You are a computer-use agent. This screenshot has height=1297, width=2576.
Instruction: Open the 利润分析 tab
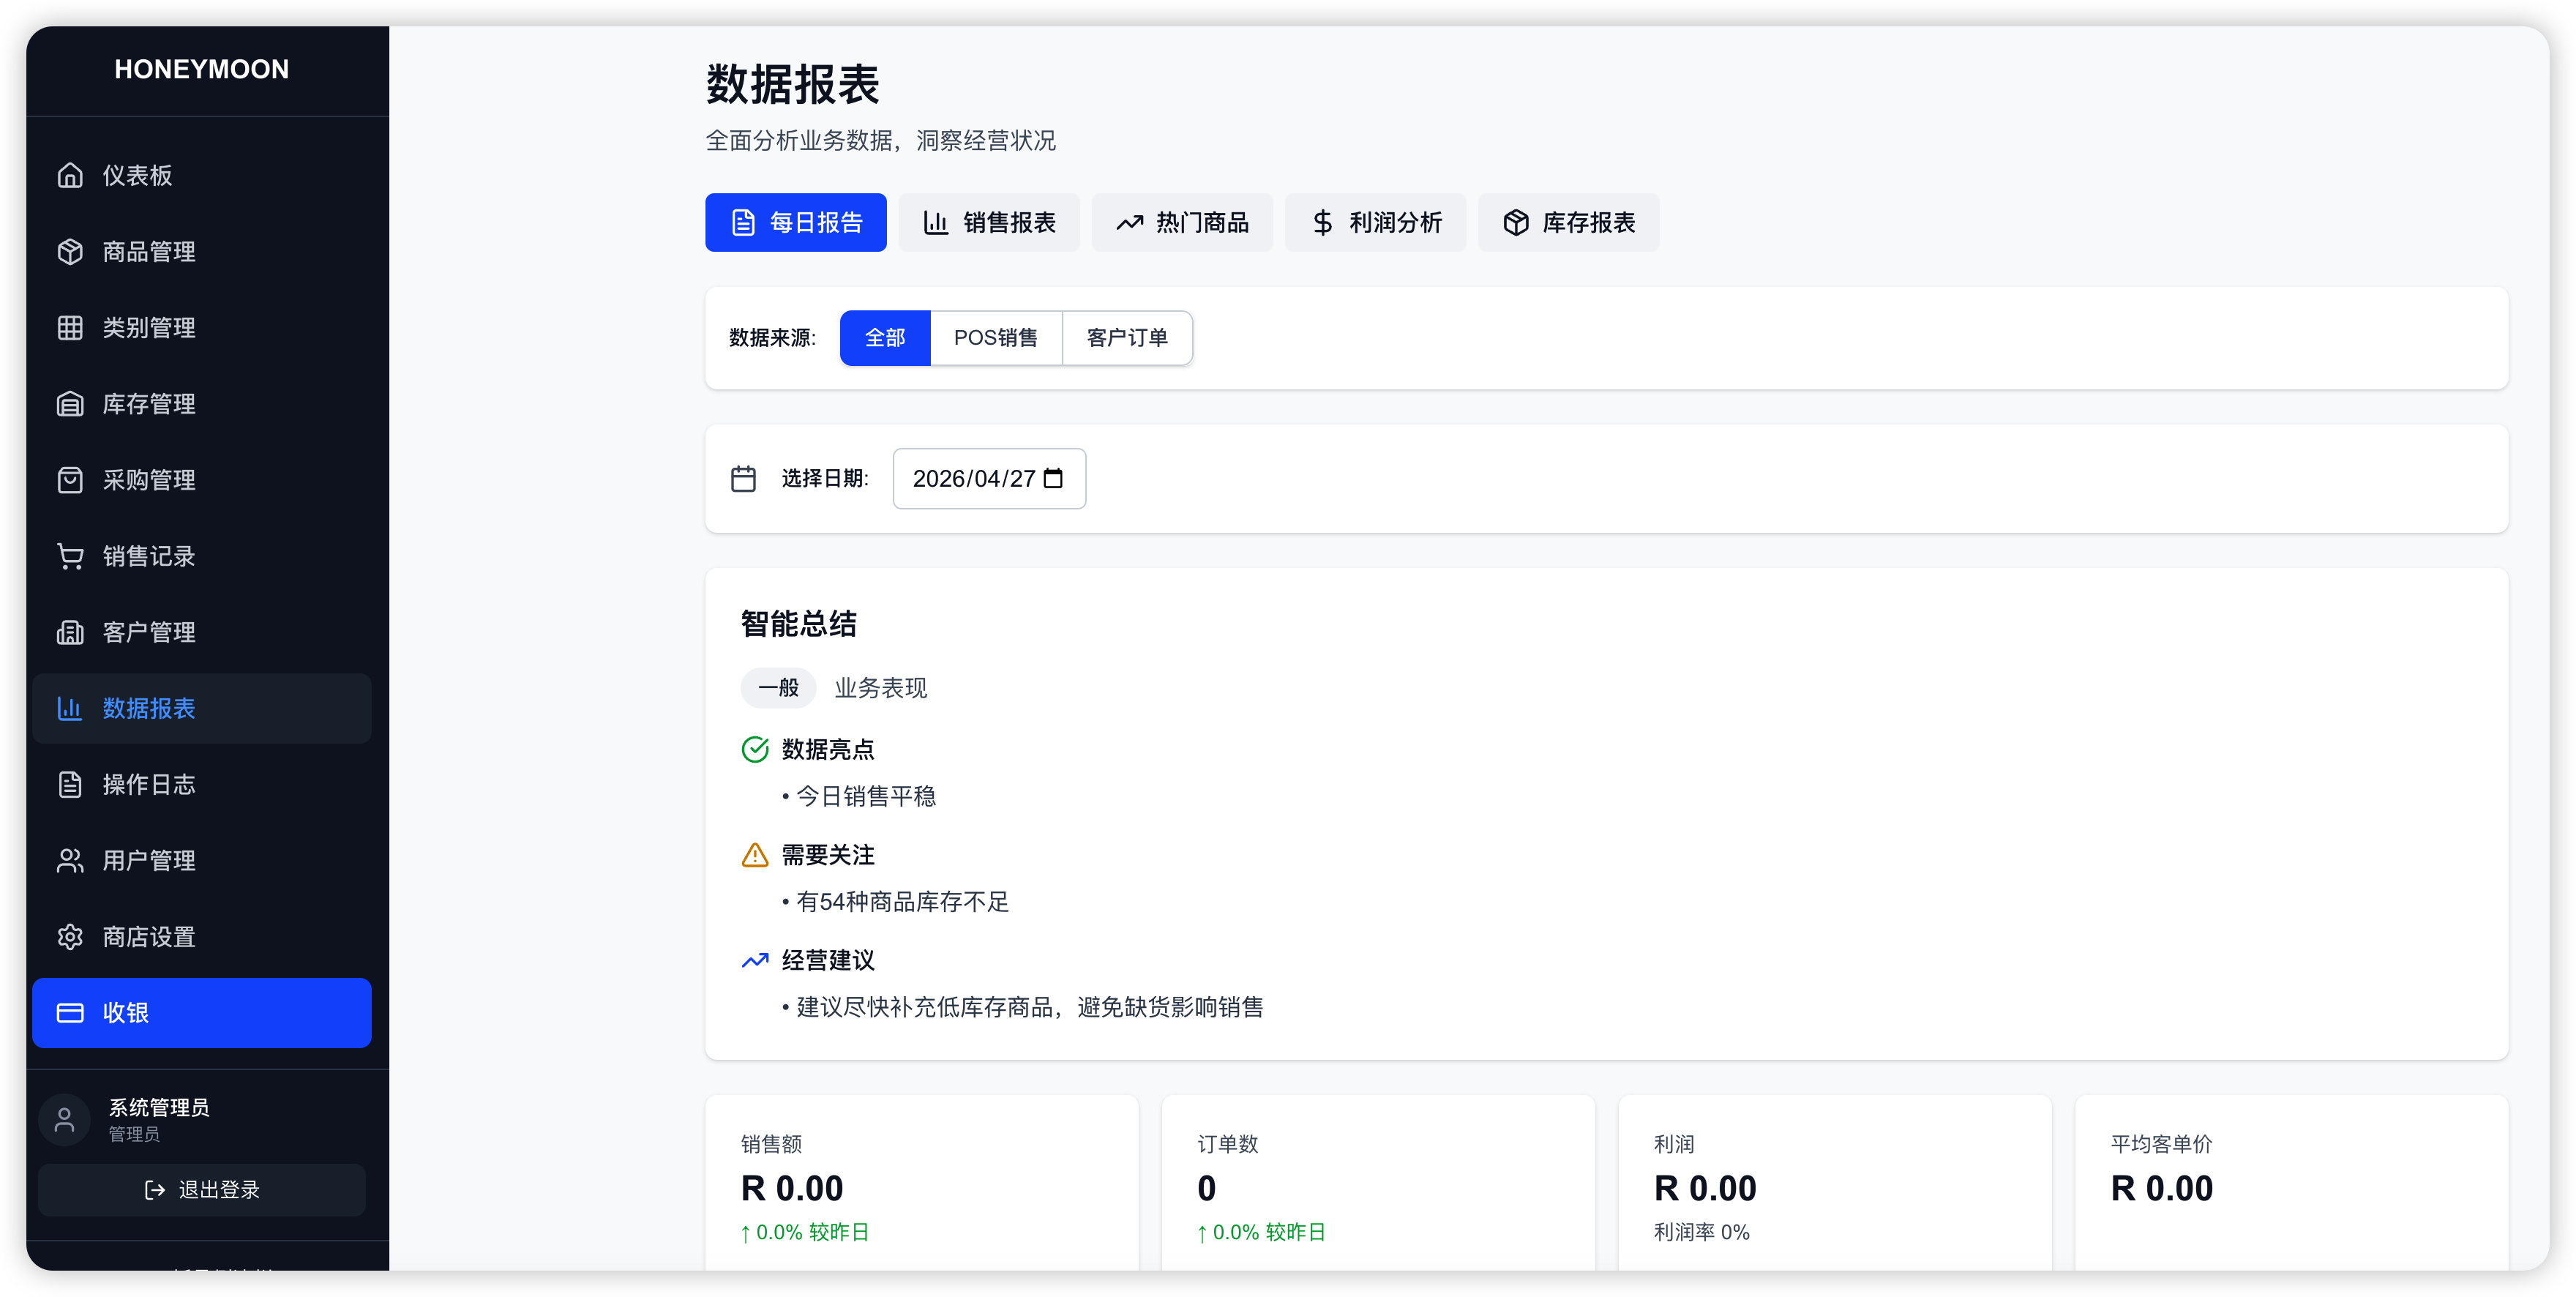coord(1375,222)
